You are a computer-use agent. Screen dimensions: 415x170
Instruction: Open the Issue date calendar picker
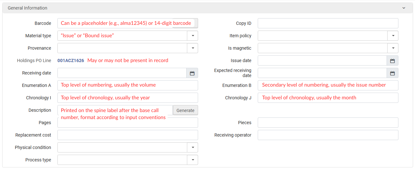tap(392, 60)
